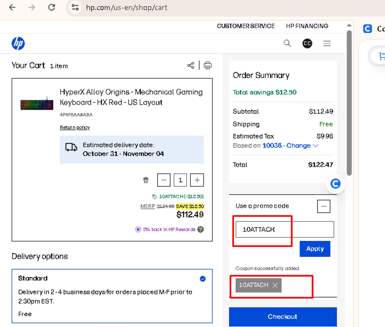Screen dimensions: 385x327
Task: Click the scrollbar up arrow
Action: pyautogui.click(x=349, y=25)
